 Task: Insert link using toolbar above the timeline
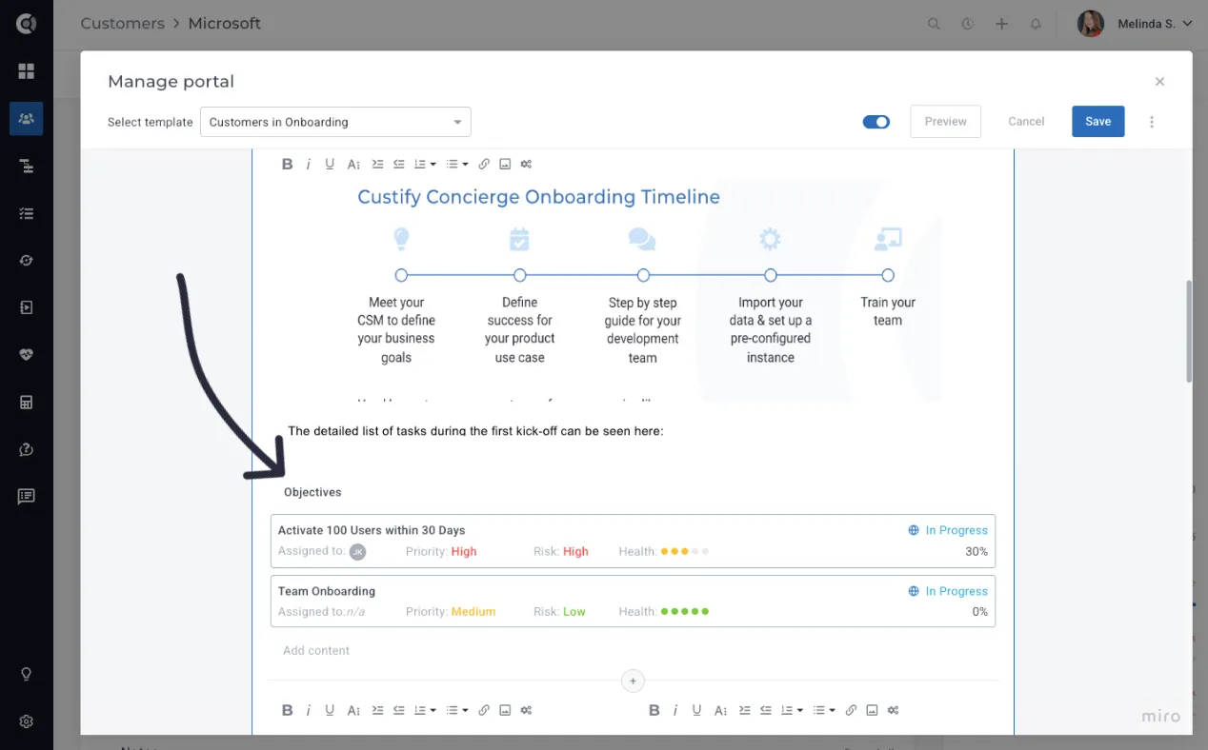pos(484,164)
